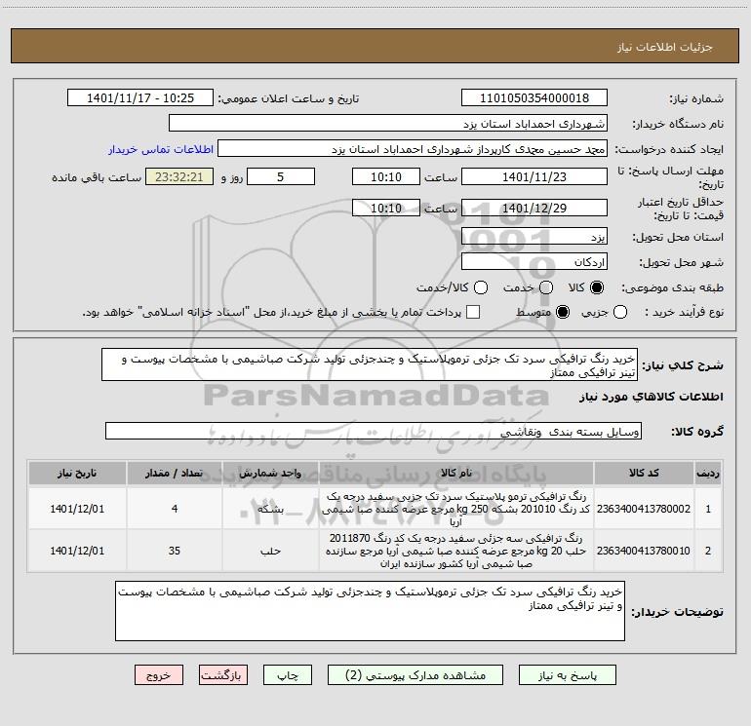Screen dimensions: 751x726
Task: Click the شماره نیاز field 1101050354000018
Action: coord(534,98)
